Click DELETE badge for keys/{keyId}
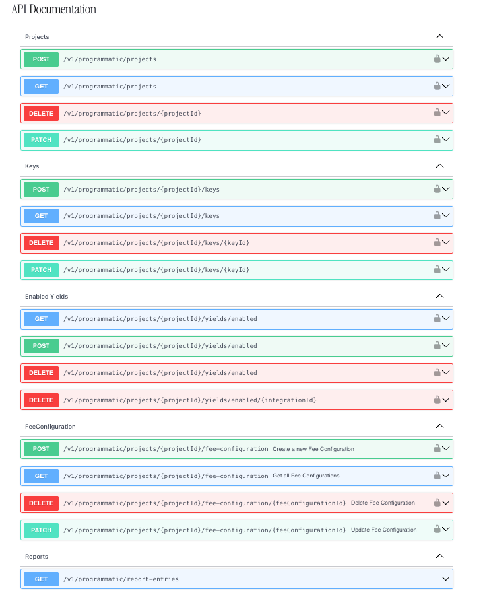 [41, 243]
